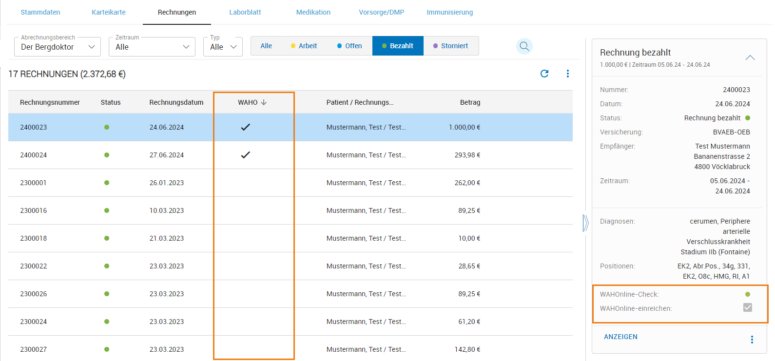Viewport: 775px width, 361px height.
Task: Click green status dot of invoice 2300001
Action: tap(107, 183)
